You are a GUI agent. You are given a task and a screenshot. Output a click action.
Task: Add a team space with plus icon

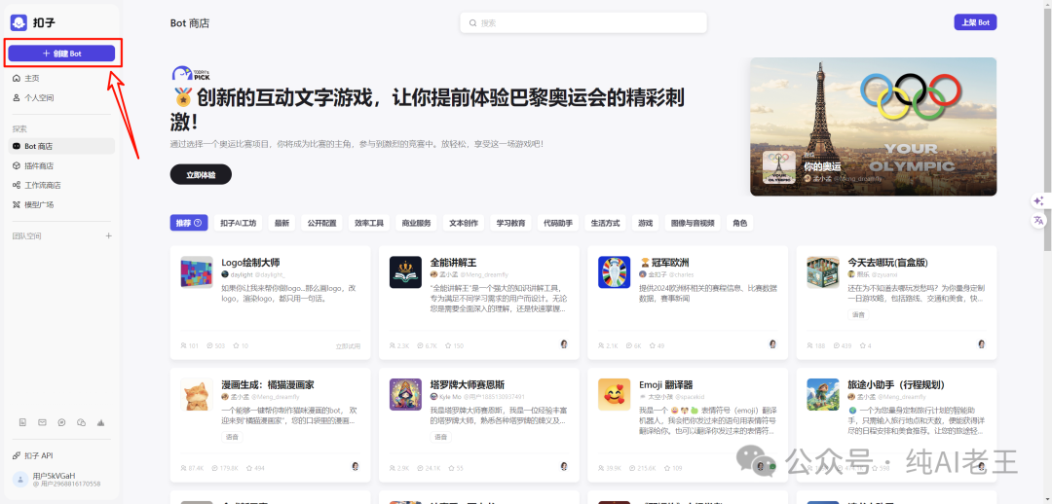coord(109,235)
